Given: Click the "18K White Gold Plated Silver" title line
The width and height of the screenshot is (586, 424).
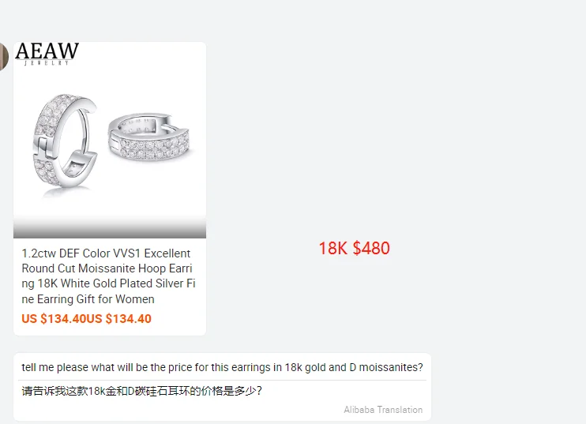Looking at the screenshot, I should click(x=109, y=283).
